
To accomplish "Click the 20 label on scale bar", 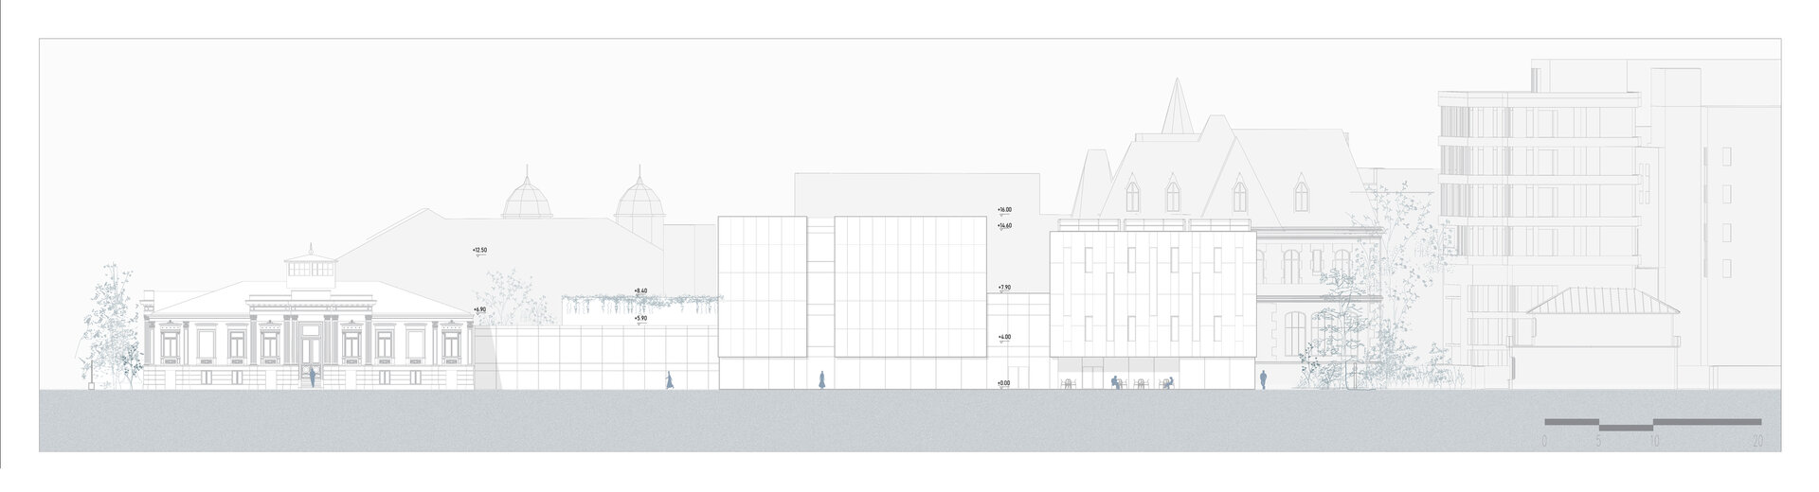I will (1757, 442).
